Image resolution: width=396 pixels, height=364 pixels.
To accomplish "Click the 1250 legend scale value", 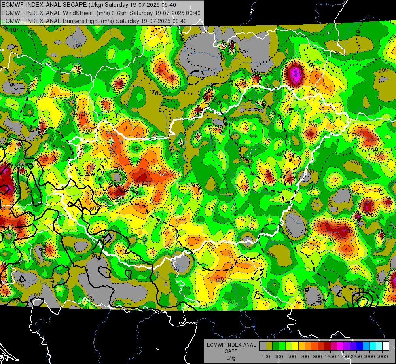I will 330,356.
